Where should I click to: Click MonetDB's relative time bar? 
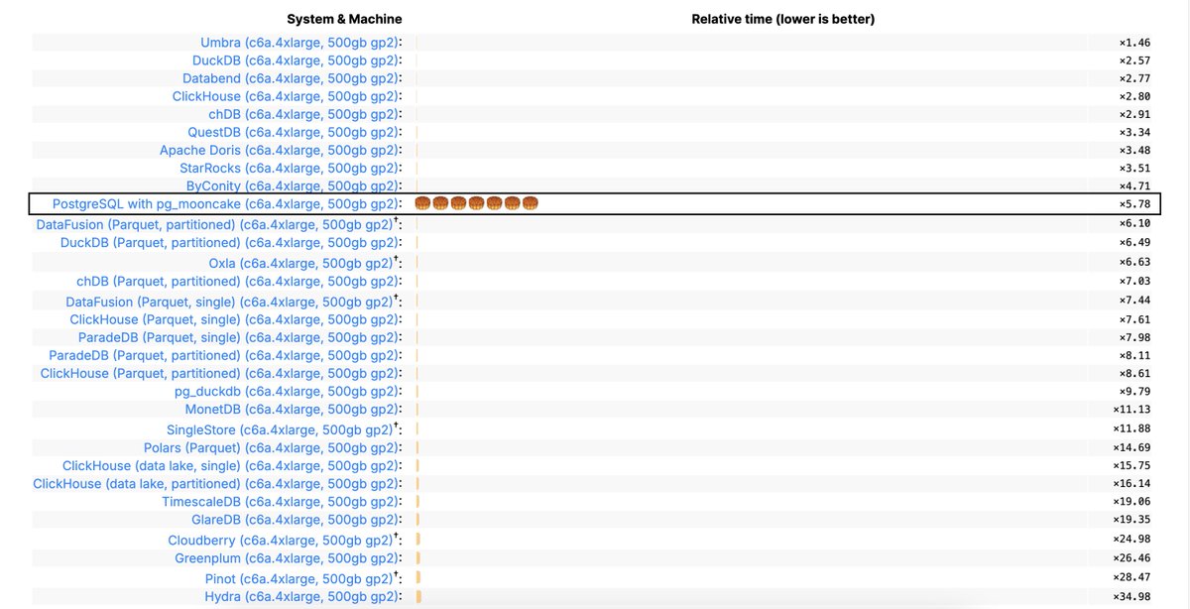click(x=416, y=410)
